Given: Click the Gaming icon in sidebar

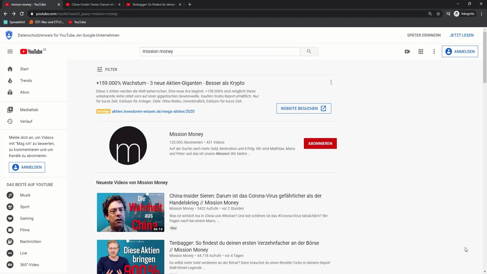Looking at the screenshot, I should [10, 218].
